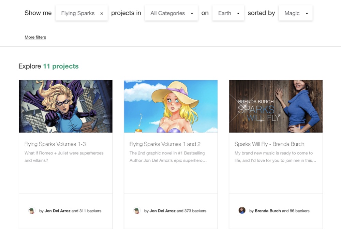Click Brenda Burch's avatar icon
Image resolution: width=341 pixels, height=232 pixels.
tap(242, 211)
